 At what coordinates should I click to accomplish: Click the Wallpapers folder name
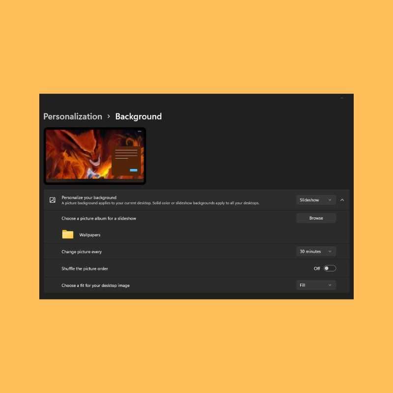(90, 235)
